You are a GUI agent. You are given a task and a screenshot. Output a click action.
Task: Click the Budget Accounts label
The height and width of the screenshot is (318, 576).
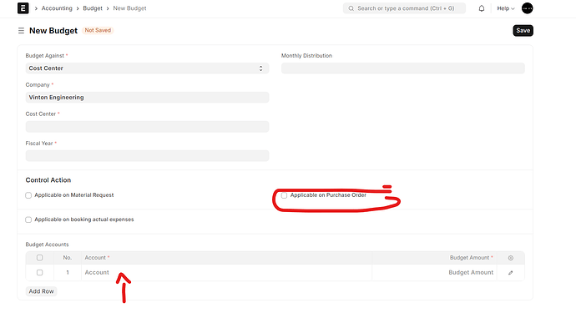(47, 245)
